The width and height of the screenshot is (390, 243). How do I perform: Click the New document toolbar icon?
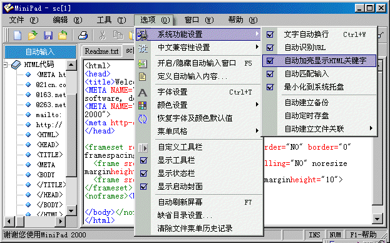(17, 35)
